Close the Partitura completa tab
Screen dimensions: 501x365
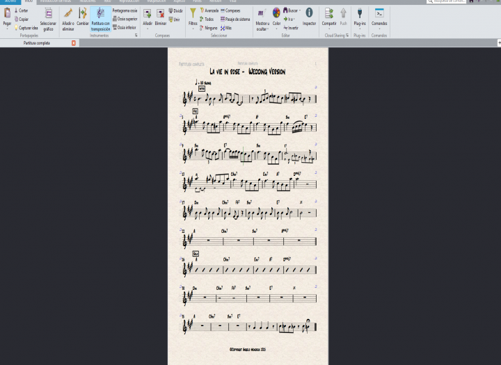coord(74,43)
